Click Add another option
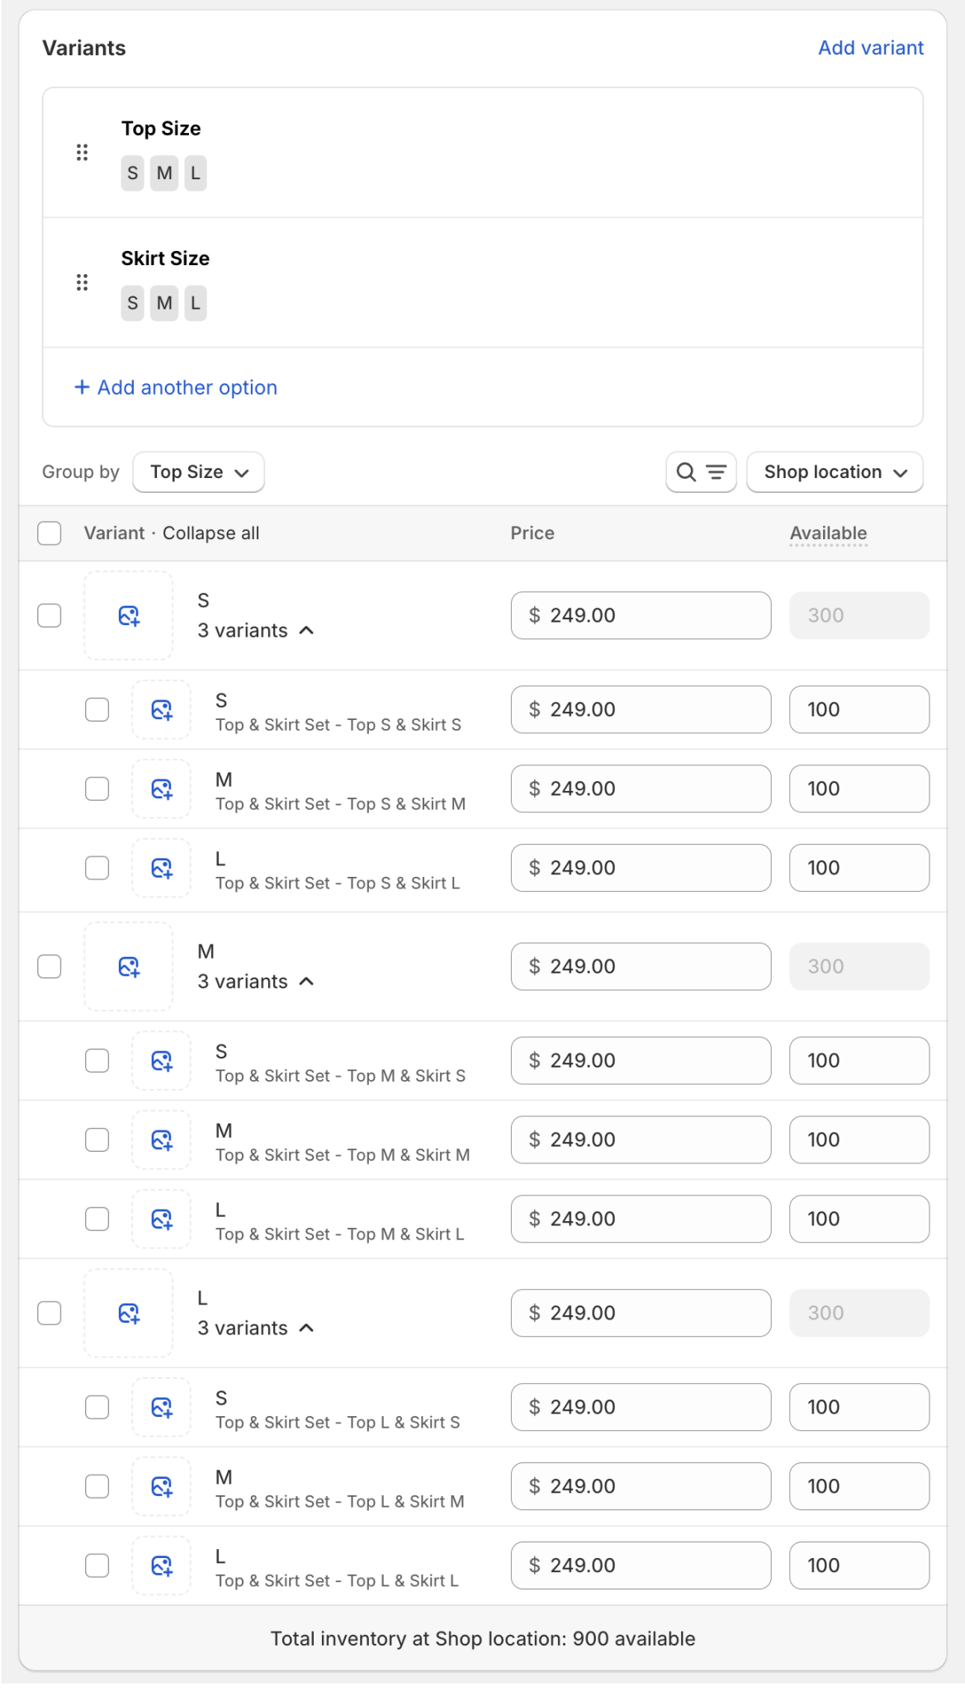This screenshot has width=965, height=1691. [176, 387]
